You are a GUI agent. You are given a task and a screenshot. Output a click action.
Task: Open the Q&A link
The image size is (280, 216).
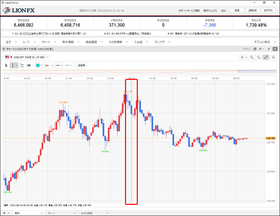[224, 10]
